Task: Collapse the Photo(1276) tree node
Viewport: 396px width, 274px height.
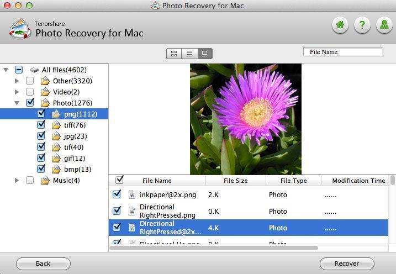Action: [17, 103]
